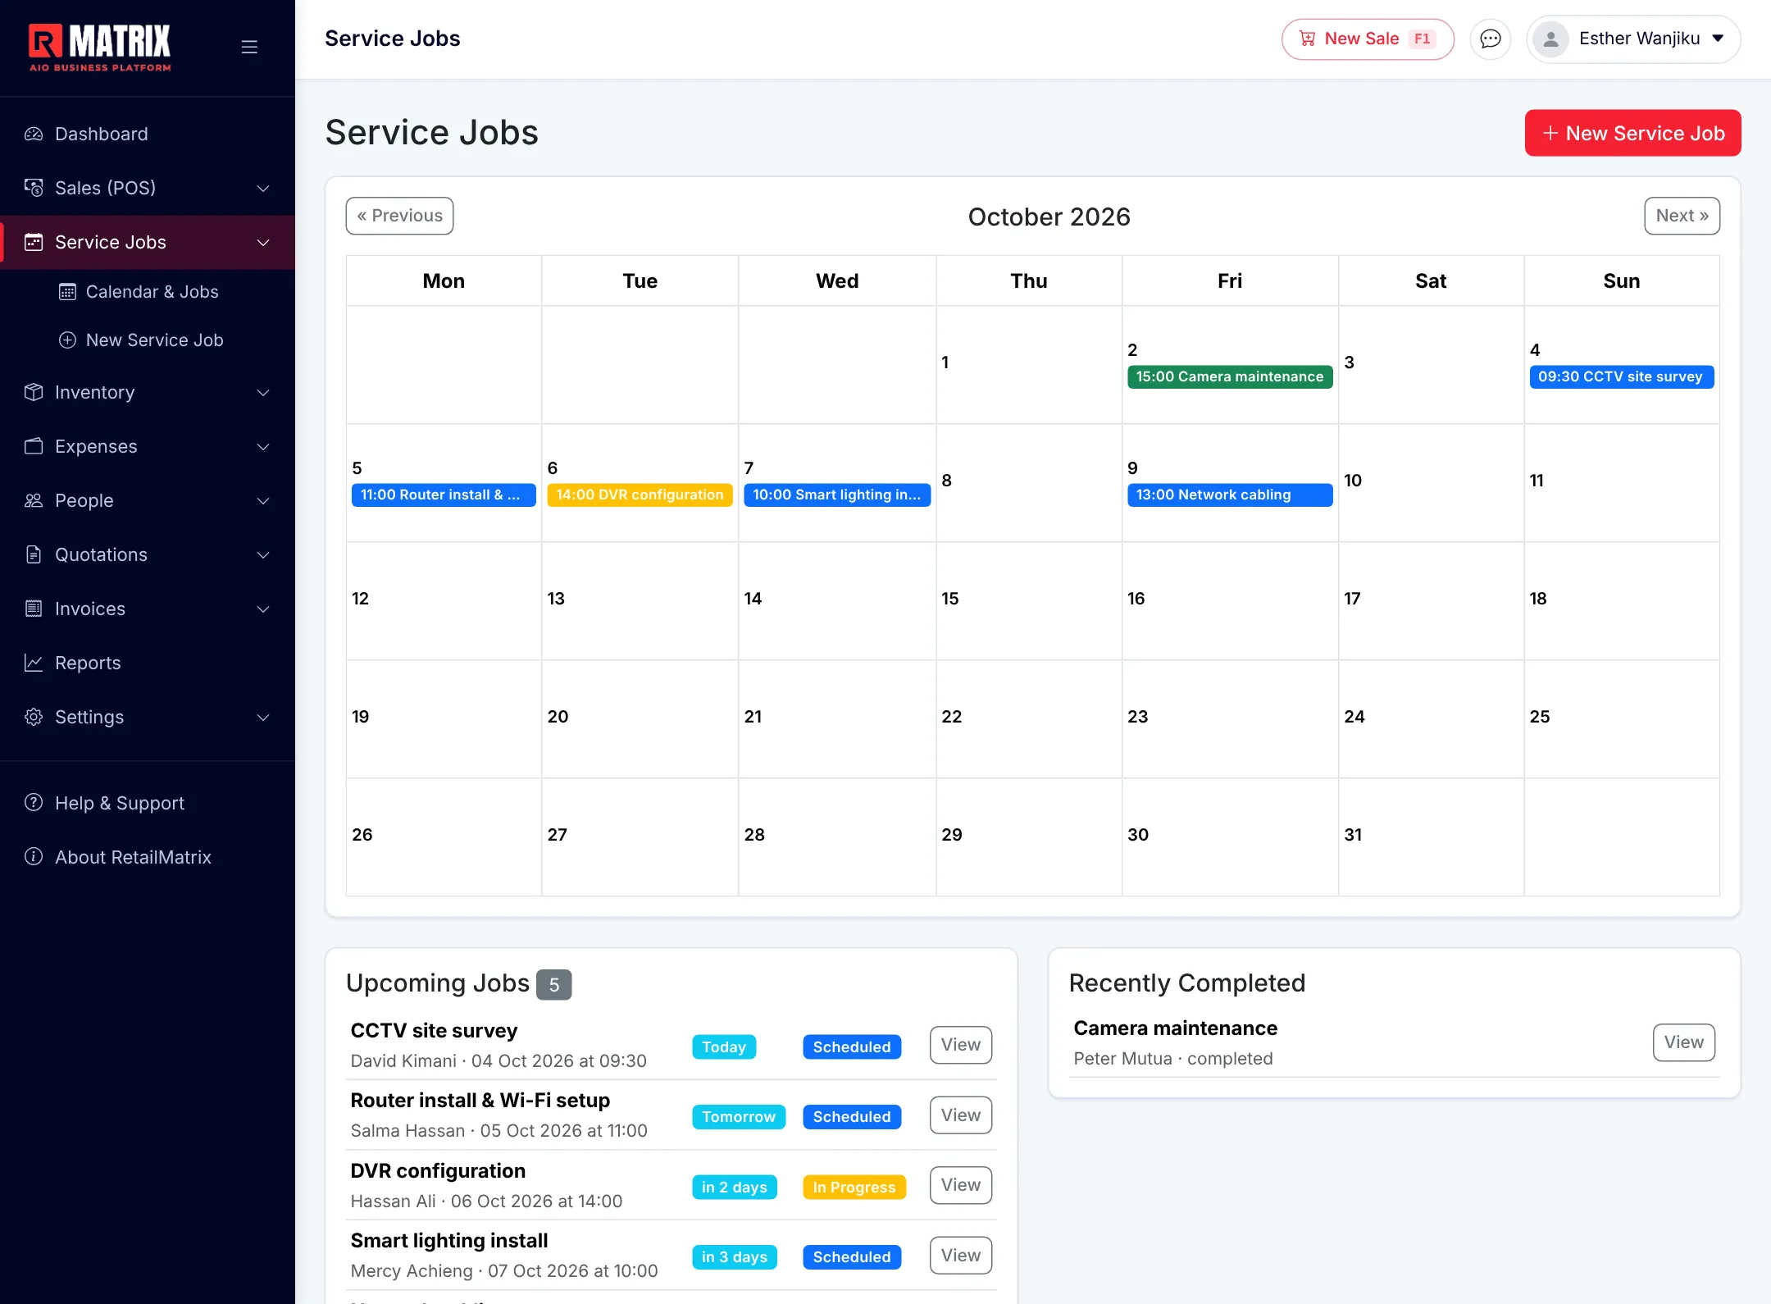Expand the Sales (POS) chevron
This screenshot has width=1771, height=1304.
coord(263,189)
